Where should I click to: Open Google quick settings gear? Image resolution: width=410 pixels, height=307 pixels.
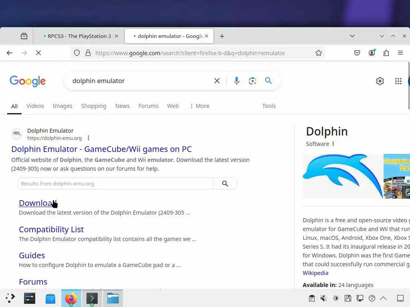380,81
